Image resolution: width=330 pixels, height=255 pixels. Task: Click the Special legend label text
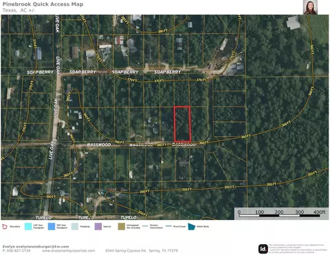107,227
